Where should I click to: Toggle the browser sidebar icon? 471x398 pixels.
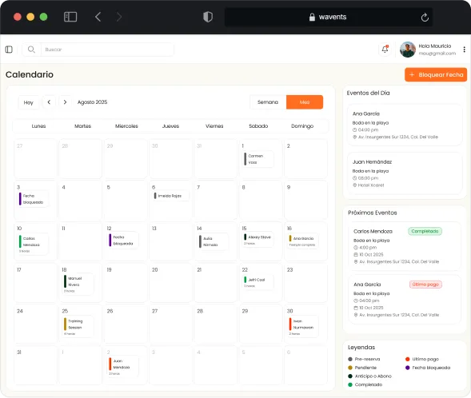70,17
